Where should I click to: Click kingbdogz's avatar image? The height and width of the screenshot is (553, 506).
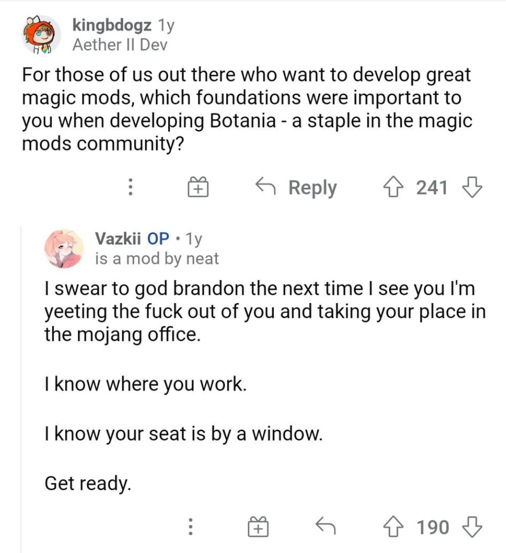pos(42,35)
